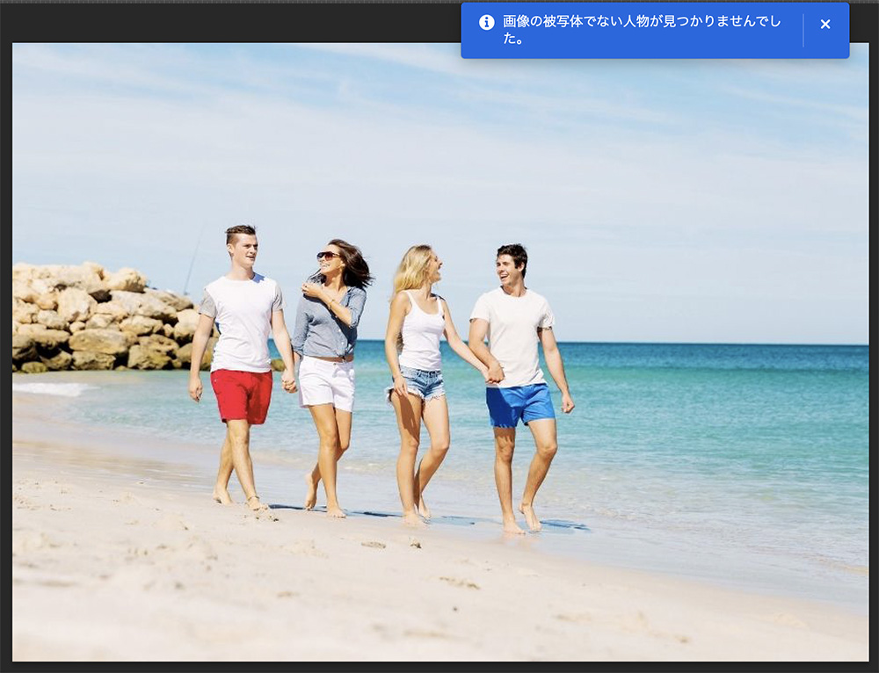This screenshot has width=879, height=673.
Task: Select the sunglasses on the brunette woman
Action: coord(327,256)
